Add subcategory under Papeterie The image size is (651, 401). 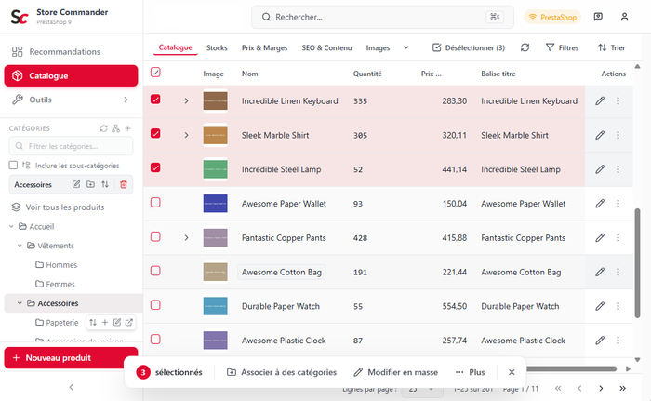[x=105, y=323]
